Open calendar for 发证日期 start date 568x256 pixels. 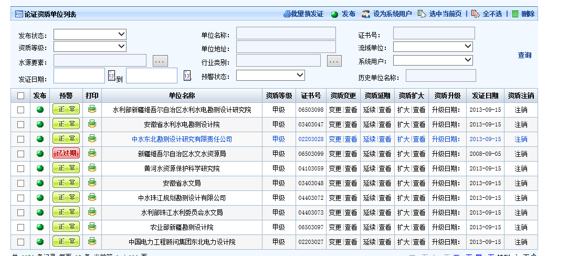click(x=111, y=76)
